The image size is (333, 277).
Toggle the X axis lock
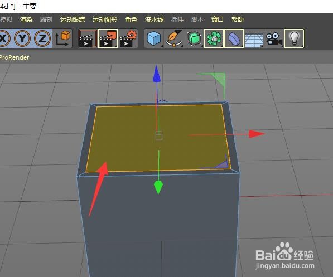[x=5, y=38]
